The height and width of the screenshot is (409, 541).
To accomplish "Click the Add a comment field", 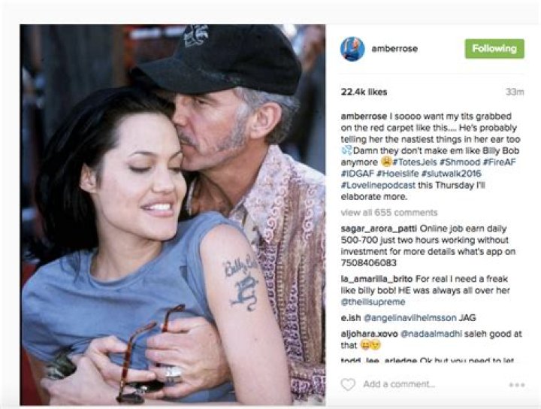I will (x=399, y=384).
